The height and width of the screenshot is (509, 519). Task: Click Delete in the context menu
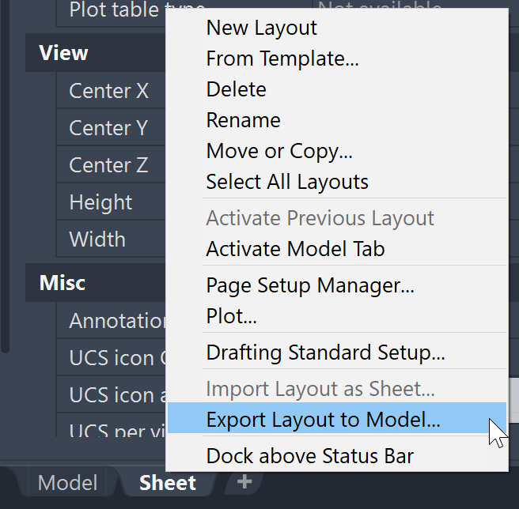(x=236, y=89)
